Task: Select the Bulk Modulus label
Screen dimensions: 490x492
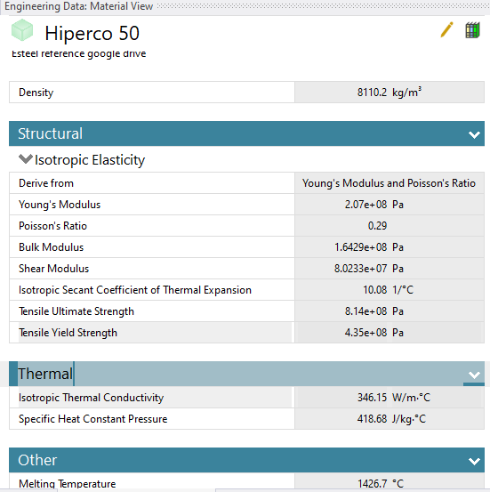Action: (x=51, y=247)
